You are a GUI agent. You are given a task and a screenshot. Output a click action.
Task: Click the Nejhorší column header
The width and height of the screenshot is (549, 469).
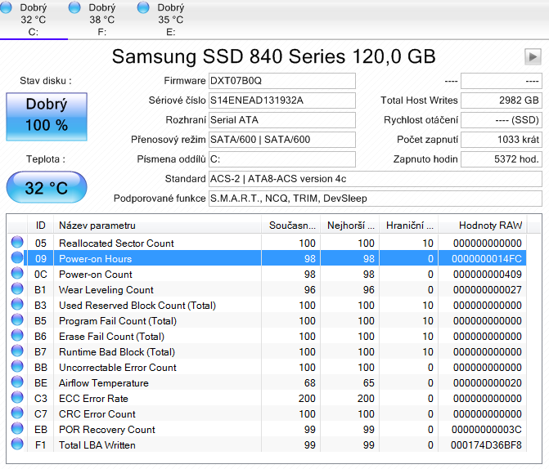click(x=350, y=226)
